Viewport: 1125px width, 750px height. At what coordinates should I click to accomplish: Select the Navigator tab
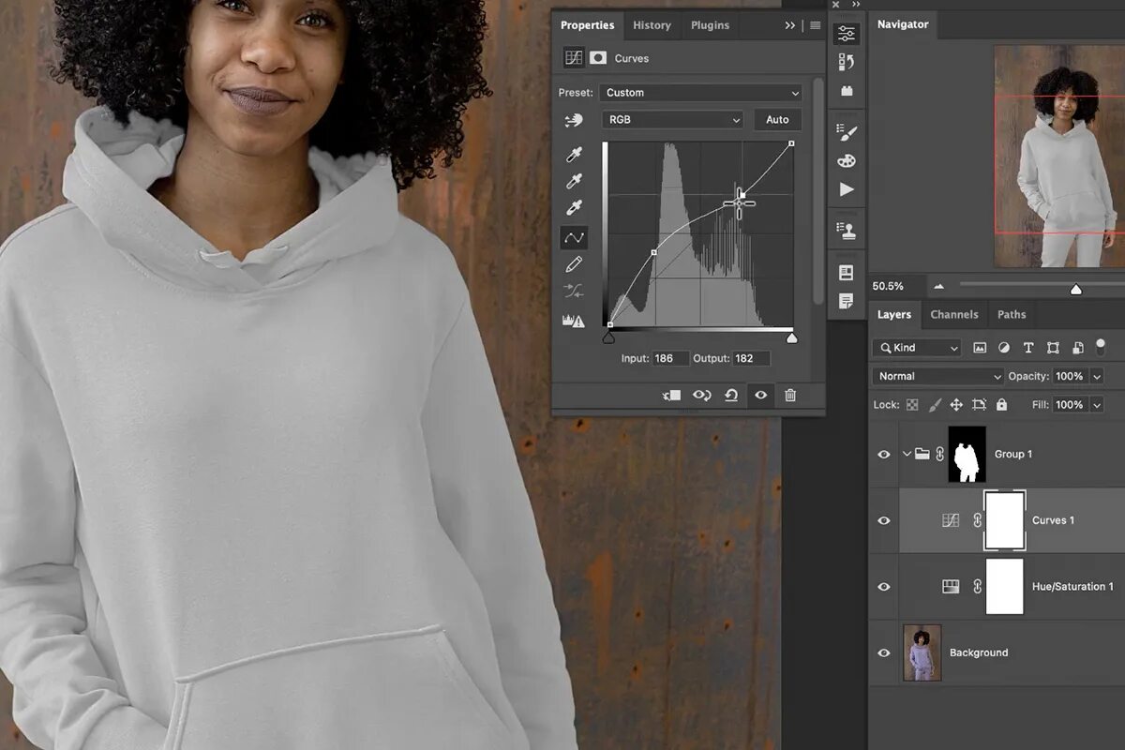point(903,24)
